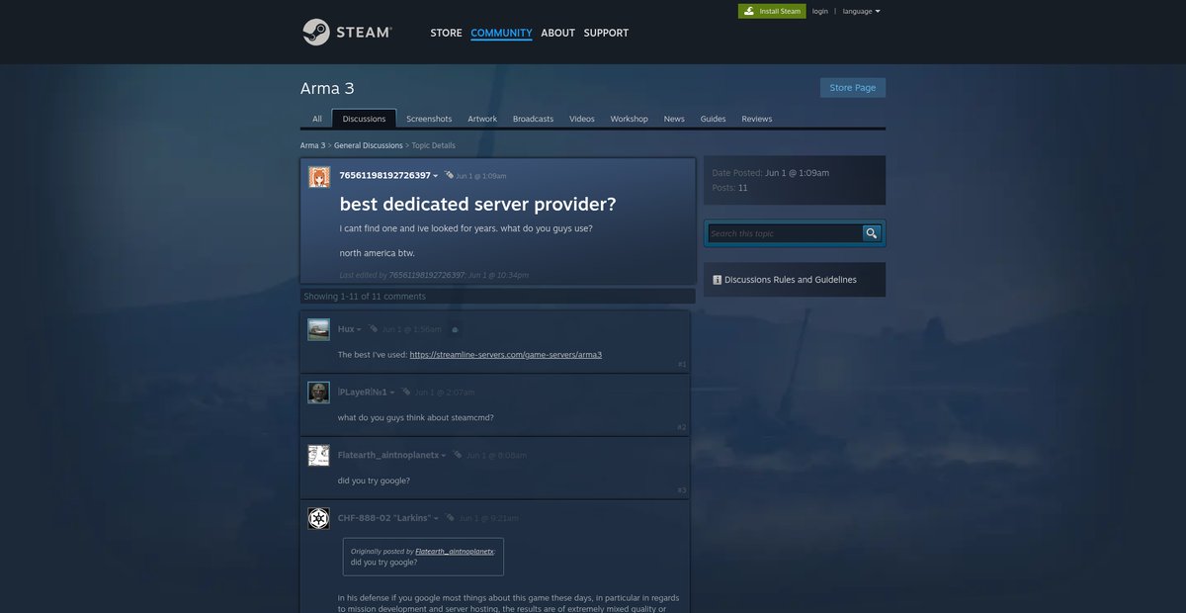Open the News tab
The image size is (1186, 613).
(x=674, y=119)
